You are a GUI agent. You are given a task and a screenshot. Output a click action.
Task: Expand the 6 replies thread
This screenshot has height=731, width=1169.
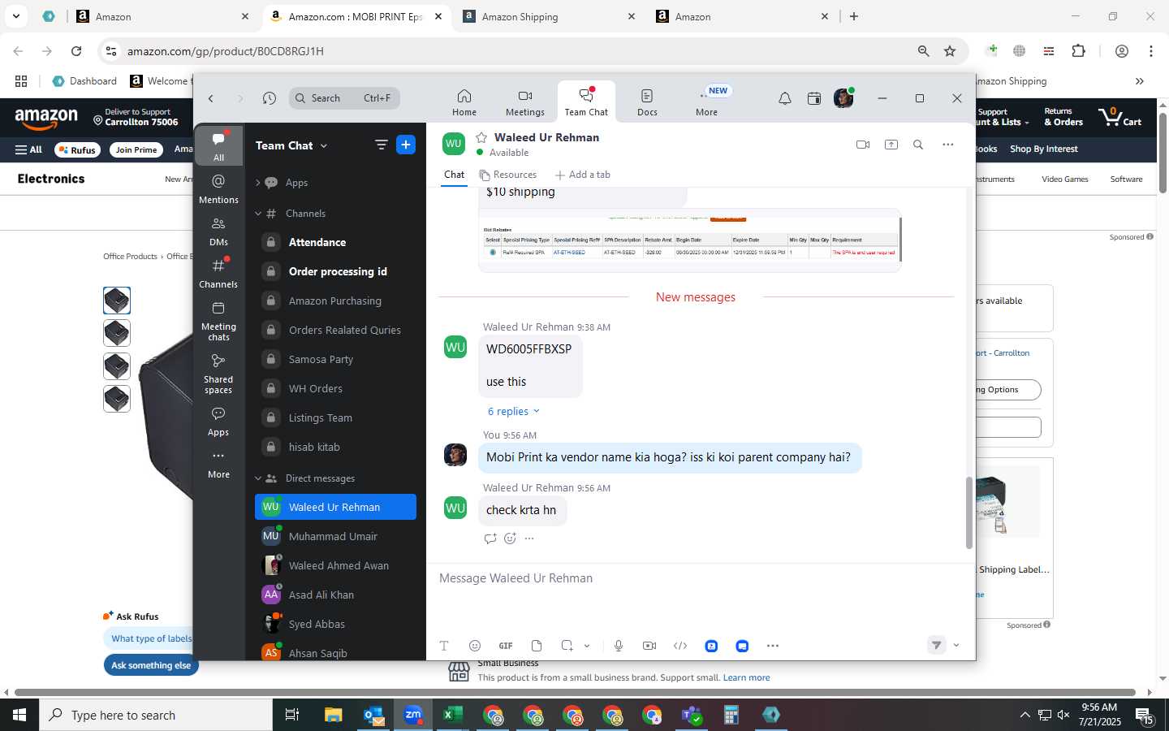[x=513, y=412]
